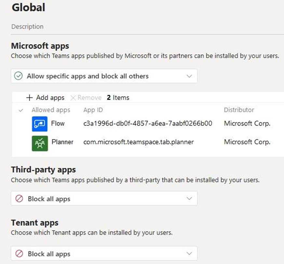Click the plus icon beside Add apps
This screenshot has height=264, width=284.
pos(30,97)
